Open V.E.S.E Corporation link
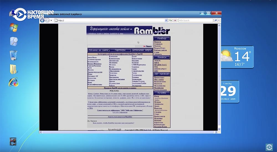The height and width of the screenshot is (152, 277). 120,113
